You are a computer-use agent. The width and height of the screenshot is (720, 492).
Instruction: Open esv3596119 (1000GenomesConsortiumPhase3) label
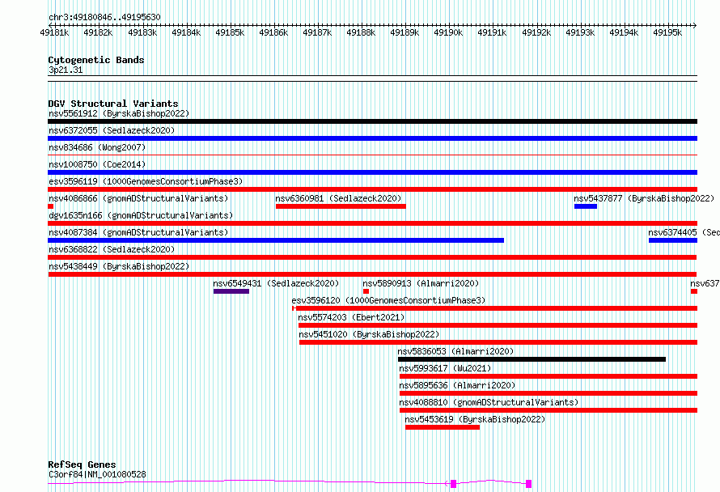click(146, 181)
